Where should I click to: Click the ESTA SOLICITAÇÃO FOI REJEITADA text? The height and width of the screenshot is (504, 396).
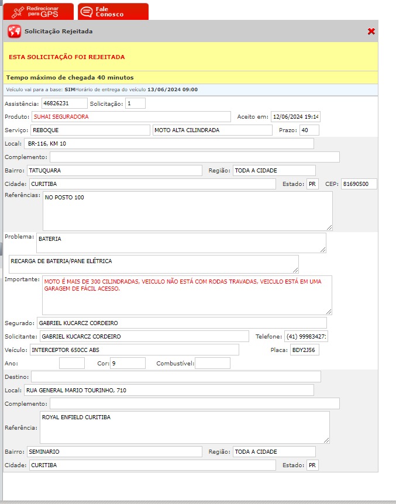pos(67,57)
